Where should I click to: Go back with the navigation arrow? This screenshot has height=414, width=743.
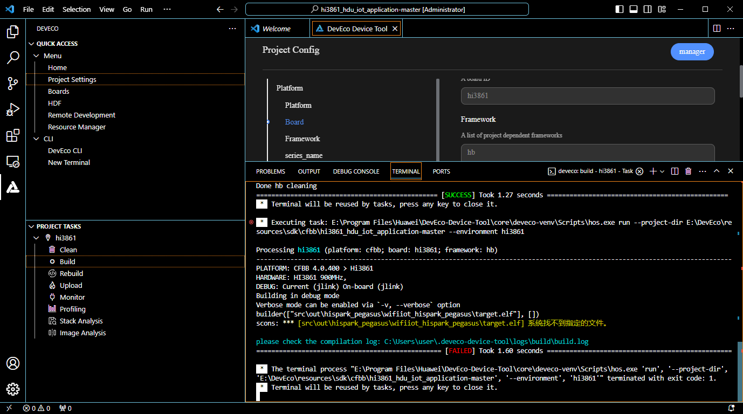(220, 9)
